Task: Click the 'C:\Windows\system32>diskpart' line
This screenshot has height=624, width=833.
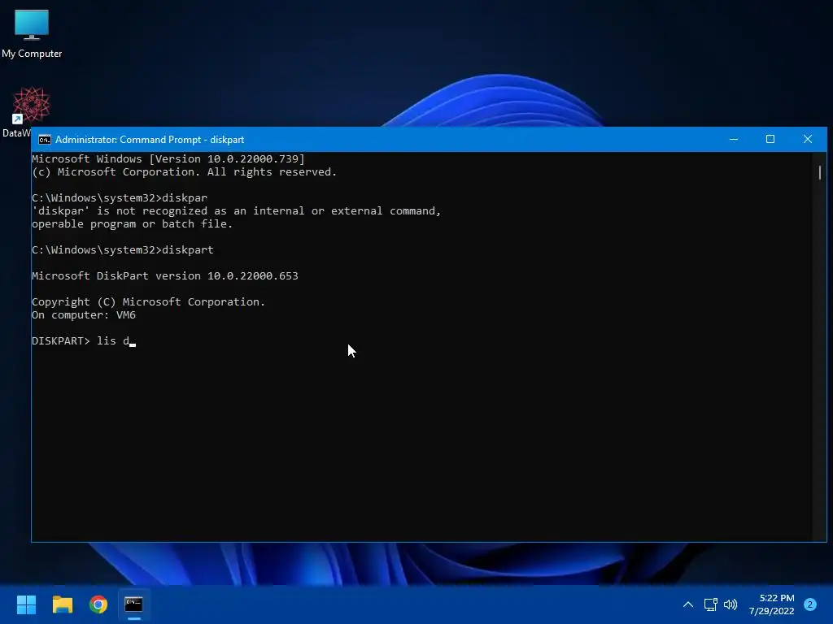Action: [x=122, y=250]
